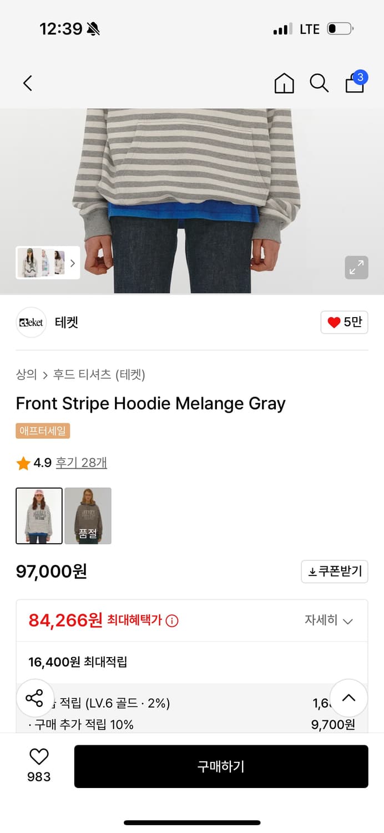Tap the 테켓 brand logo
The width and height of the screenshot is (384, 833).
(x=31, y=323)
